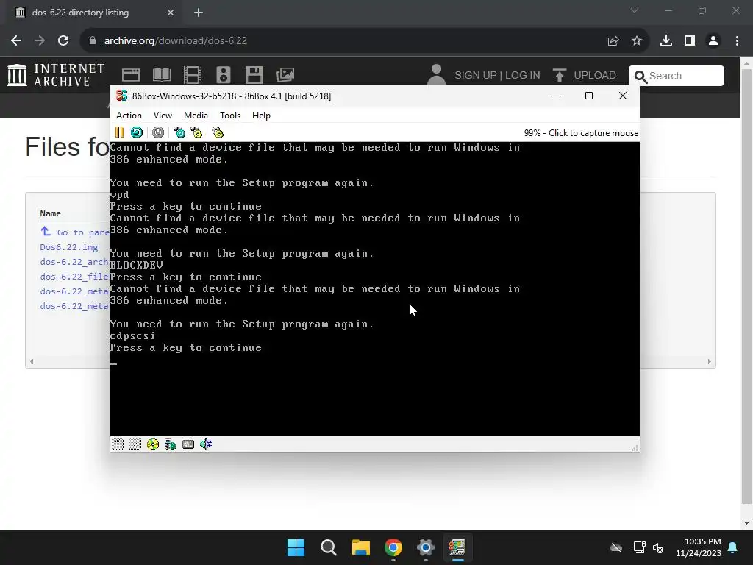Bookmark this page with the star icon

(x=637, y=41)
